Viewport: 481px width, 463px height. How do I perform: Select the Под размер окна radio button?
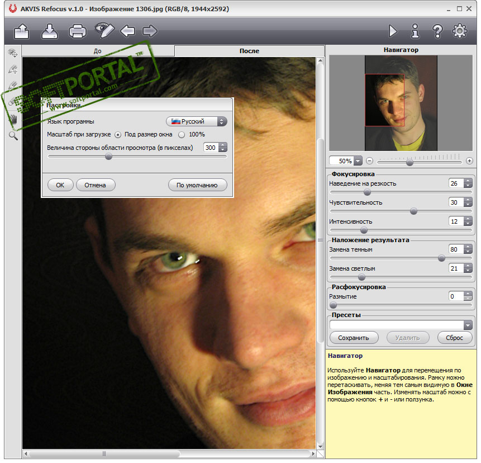pyautogui.click(x=117, y=135)
